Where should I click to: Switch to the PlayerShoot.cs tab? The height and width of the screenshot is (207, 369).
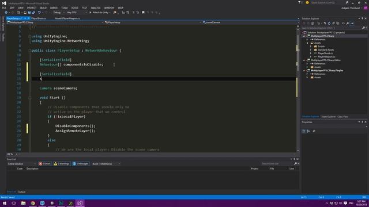pos(39,18)
